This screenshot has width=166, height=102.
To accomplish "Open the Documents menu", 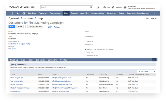I will tap(112, 13).
